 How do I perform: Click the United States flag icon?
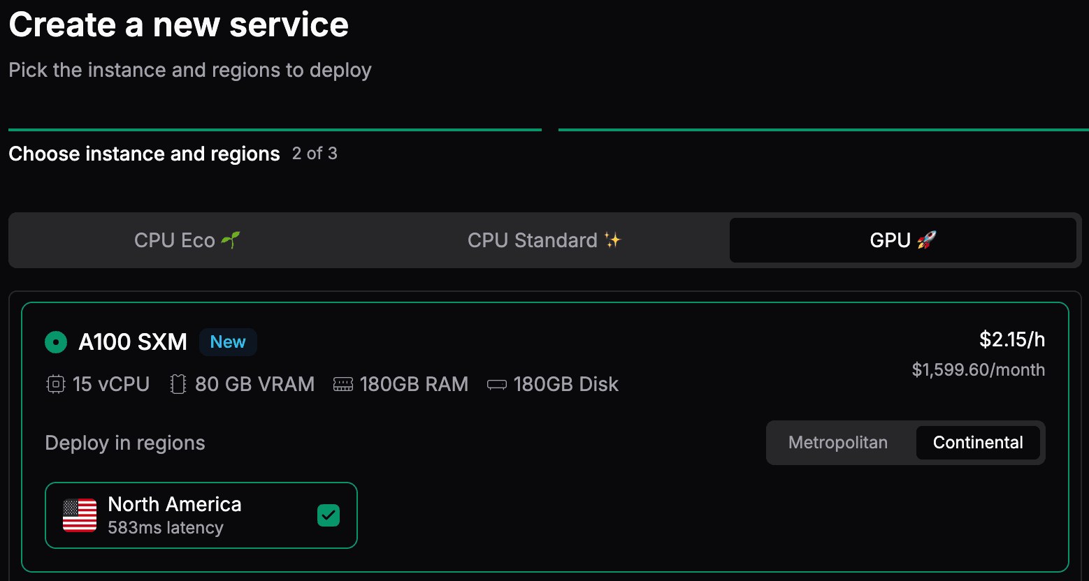(x=80, y=515)
